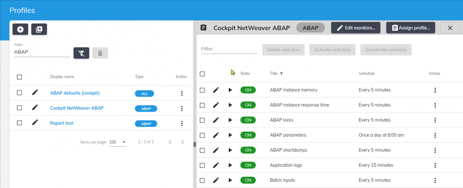Run the ABAP locks monitor play icon
Image resolution: width=463 pixels, height=188 pixels.
230,120
